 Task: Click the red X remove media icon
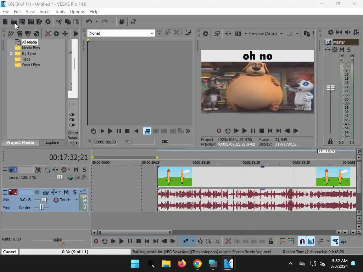(x=48, y=34)
